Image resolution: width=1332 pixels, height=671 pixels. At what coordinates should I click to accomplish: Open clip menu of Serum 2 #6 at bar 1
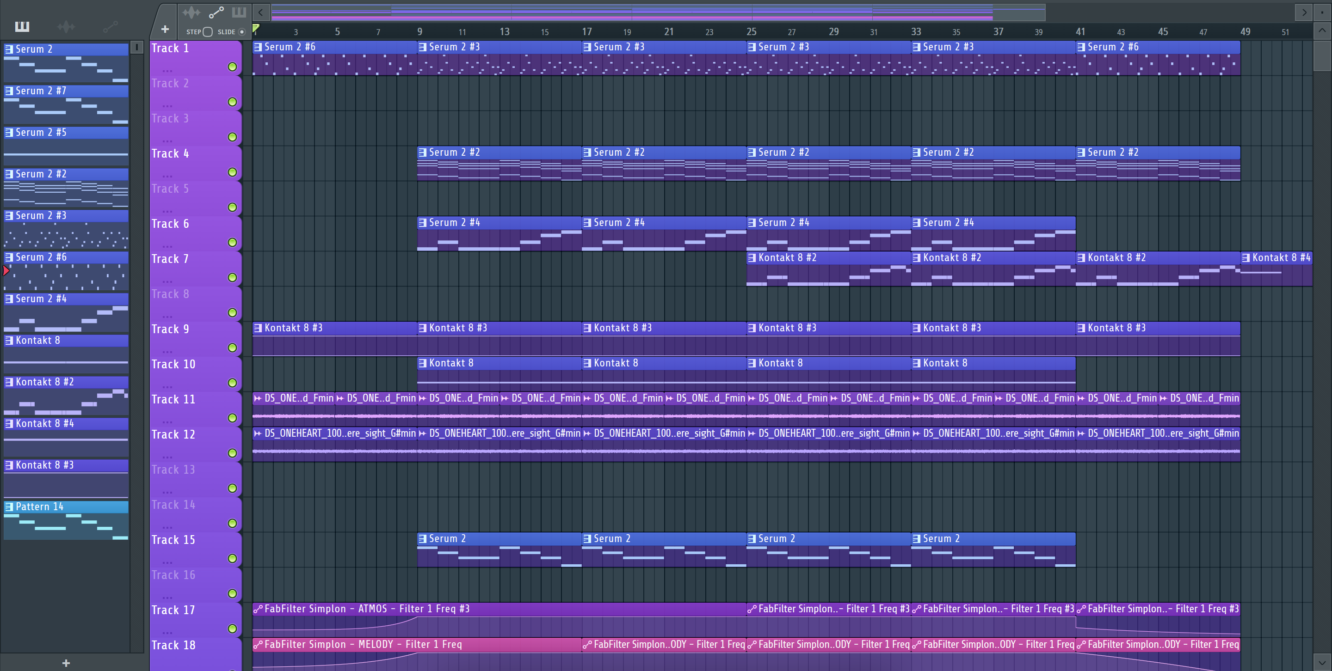pos(258,47)
